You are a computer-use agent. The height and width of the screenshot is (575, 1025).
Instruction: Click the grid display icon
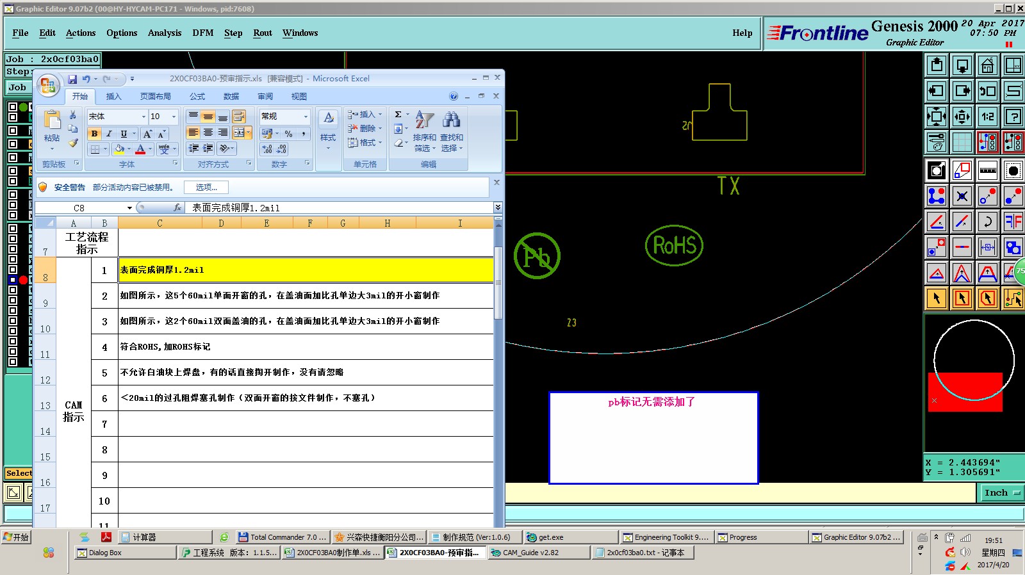click(x=962, y=142)
